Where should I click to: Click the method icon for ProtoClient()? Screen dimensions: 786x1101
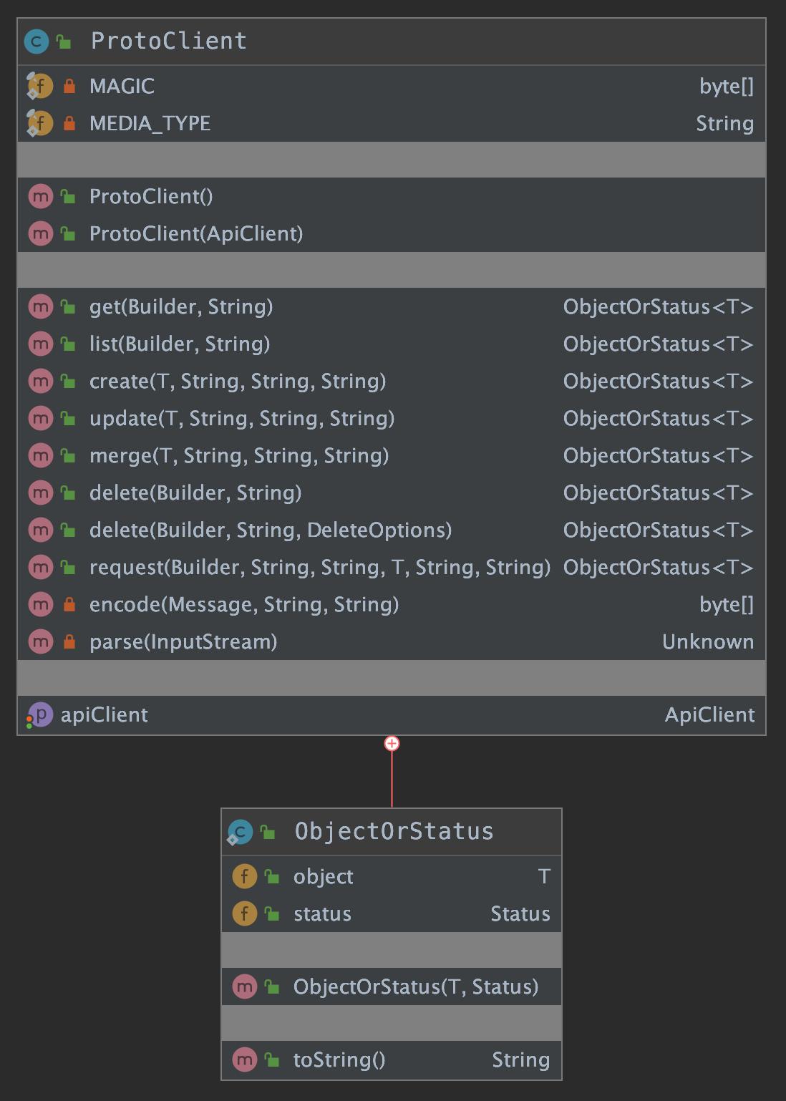click(41, 196)
